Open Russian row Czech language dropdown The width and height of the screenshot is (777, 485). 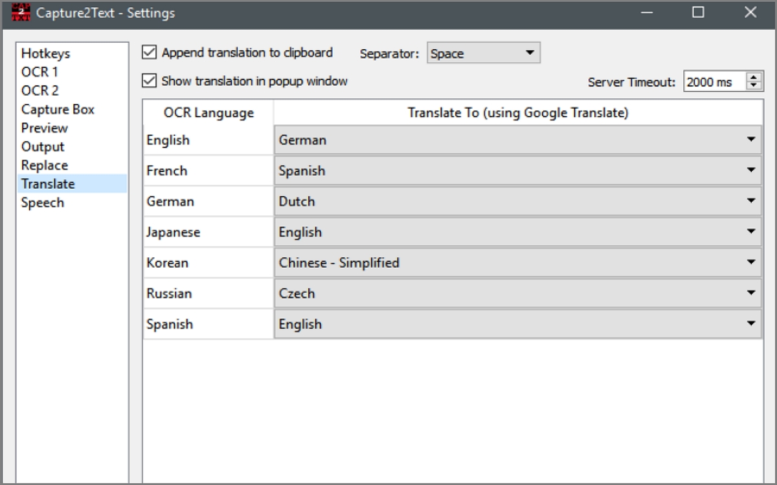[x=517, y=294]
